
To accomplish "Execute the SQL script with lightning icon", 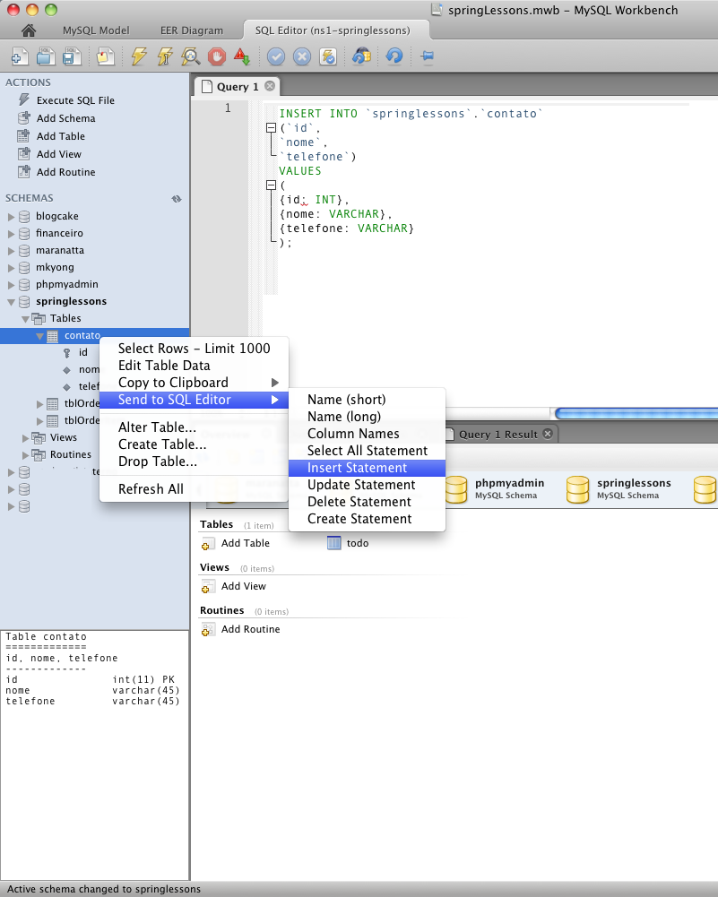I will (x=138, y=56).
